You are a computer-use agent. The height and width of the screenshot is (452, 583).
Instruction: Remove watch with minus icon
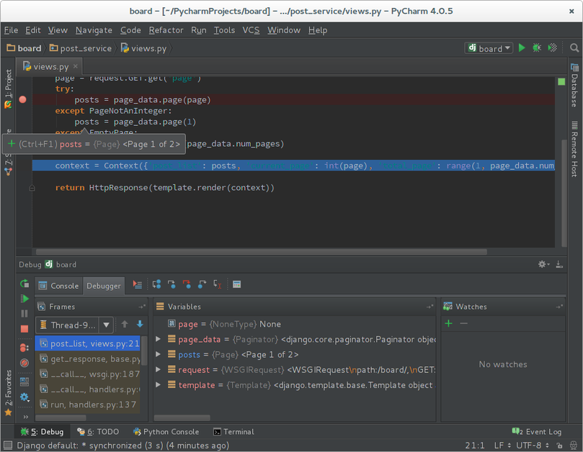[463, 323]
